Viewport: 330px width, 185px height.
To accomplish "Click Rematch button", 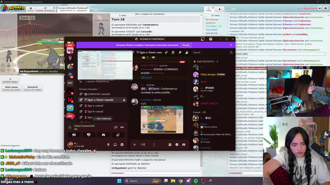I will [32, 88].
